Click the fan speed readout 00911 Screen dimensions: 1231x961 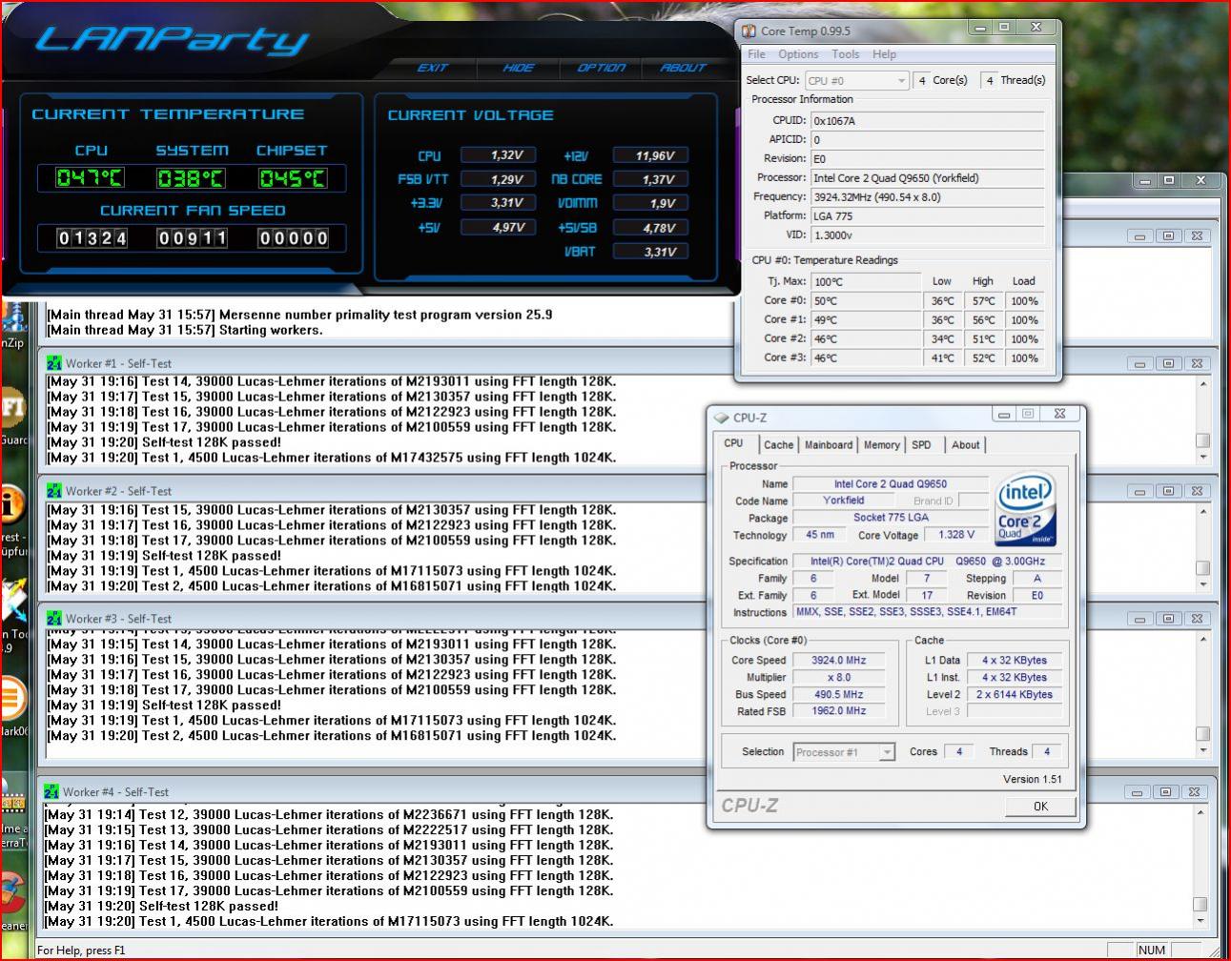pos(192,237)
